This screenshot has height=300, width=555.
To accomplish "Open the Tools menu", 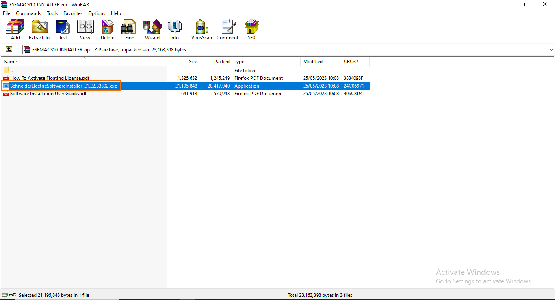I will tap(52, 13).
